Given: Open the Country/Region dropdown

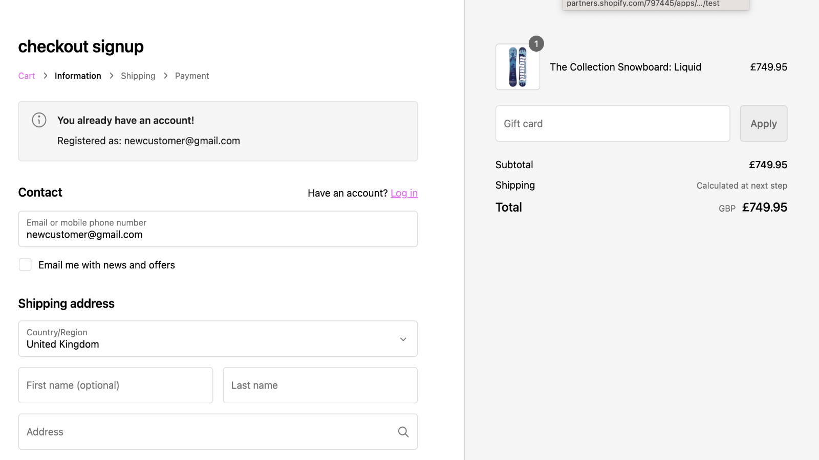Looking at the screenshot, I should coord(218,339).
